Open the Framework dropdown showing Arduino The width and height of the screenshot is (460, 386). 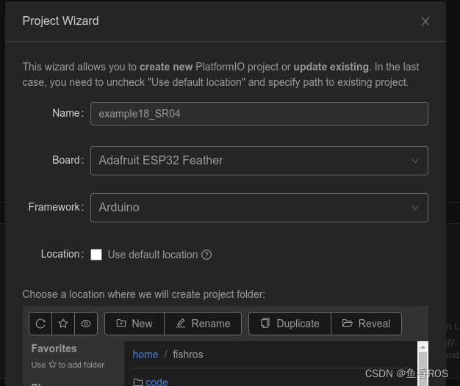pyautogui.click(x=259, y=208)
